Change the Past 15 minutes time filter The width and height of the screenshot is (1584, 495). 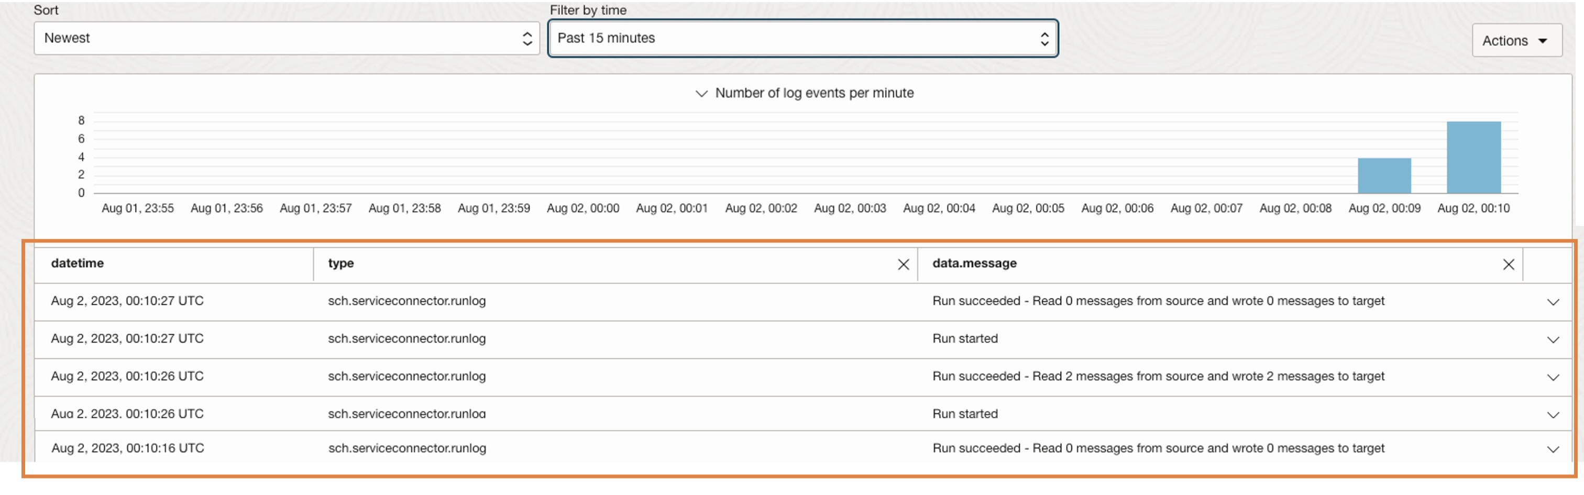coord(799,38)
